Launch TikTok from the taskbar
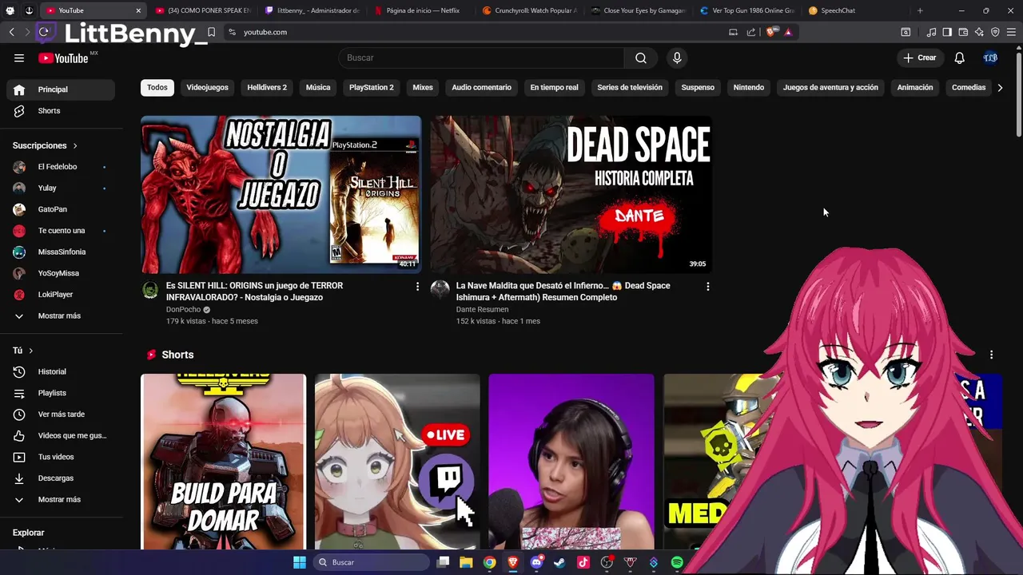 pos(583,562)
